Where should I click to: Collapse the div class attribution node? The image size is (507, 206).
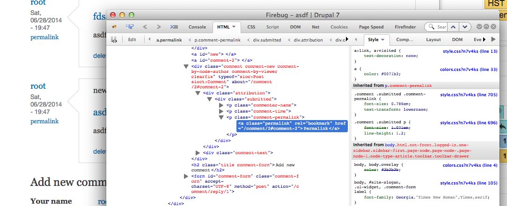click(x=198, y=93)
